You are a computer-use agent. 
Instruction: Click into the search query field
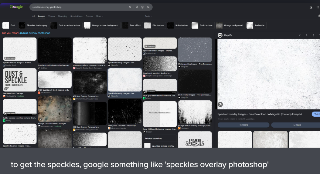[80, 7]
